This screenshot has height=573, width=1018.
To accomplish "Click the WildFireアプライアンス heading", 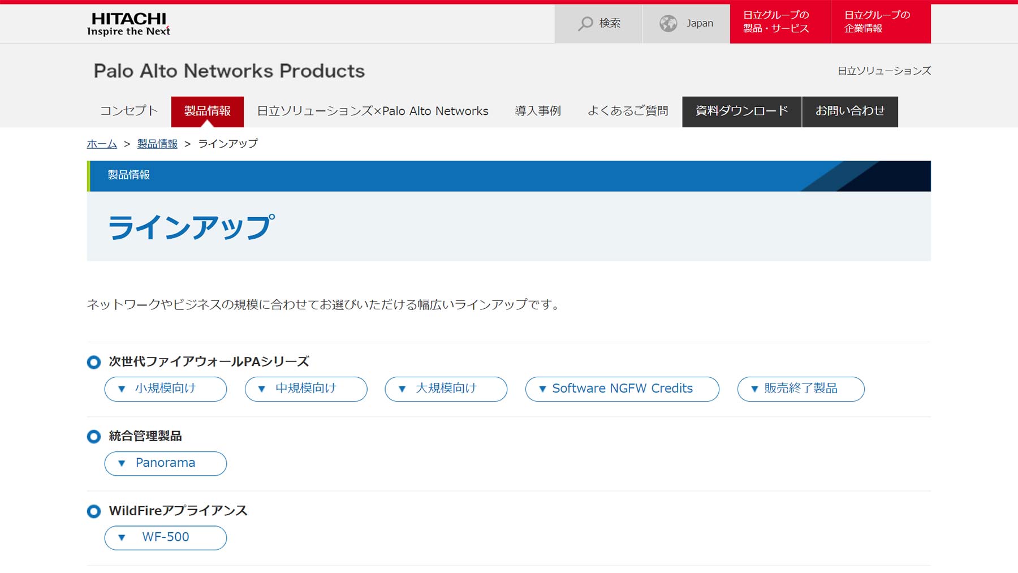I will (x=178, y=511).
